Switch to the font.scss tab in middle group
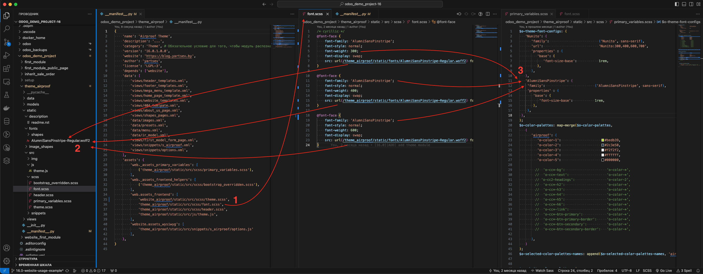The width and height of the screenshot is (703, 274). pos(315,14)
